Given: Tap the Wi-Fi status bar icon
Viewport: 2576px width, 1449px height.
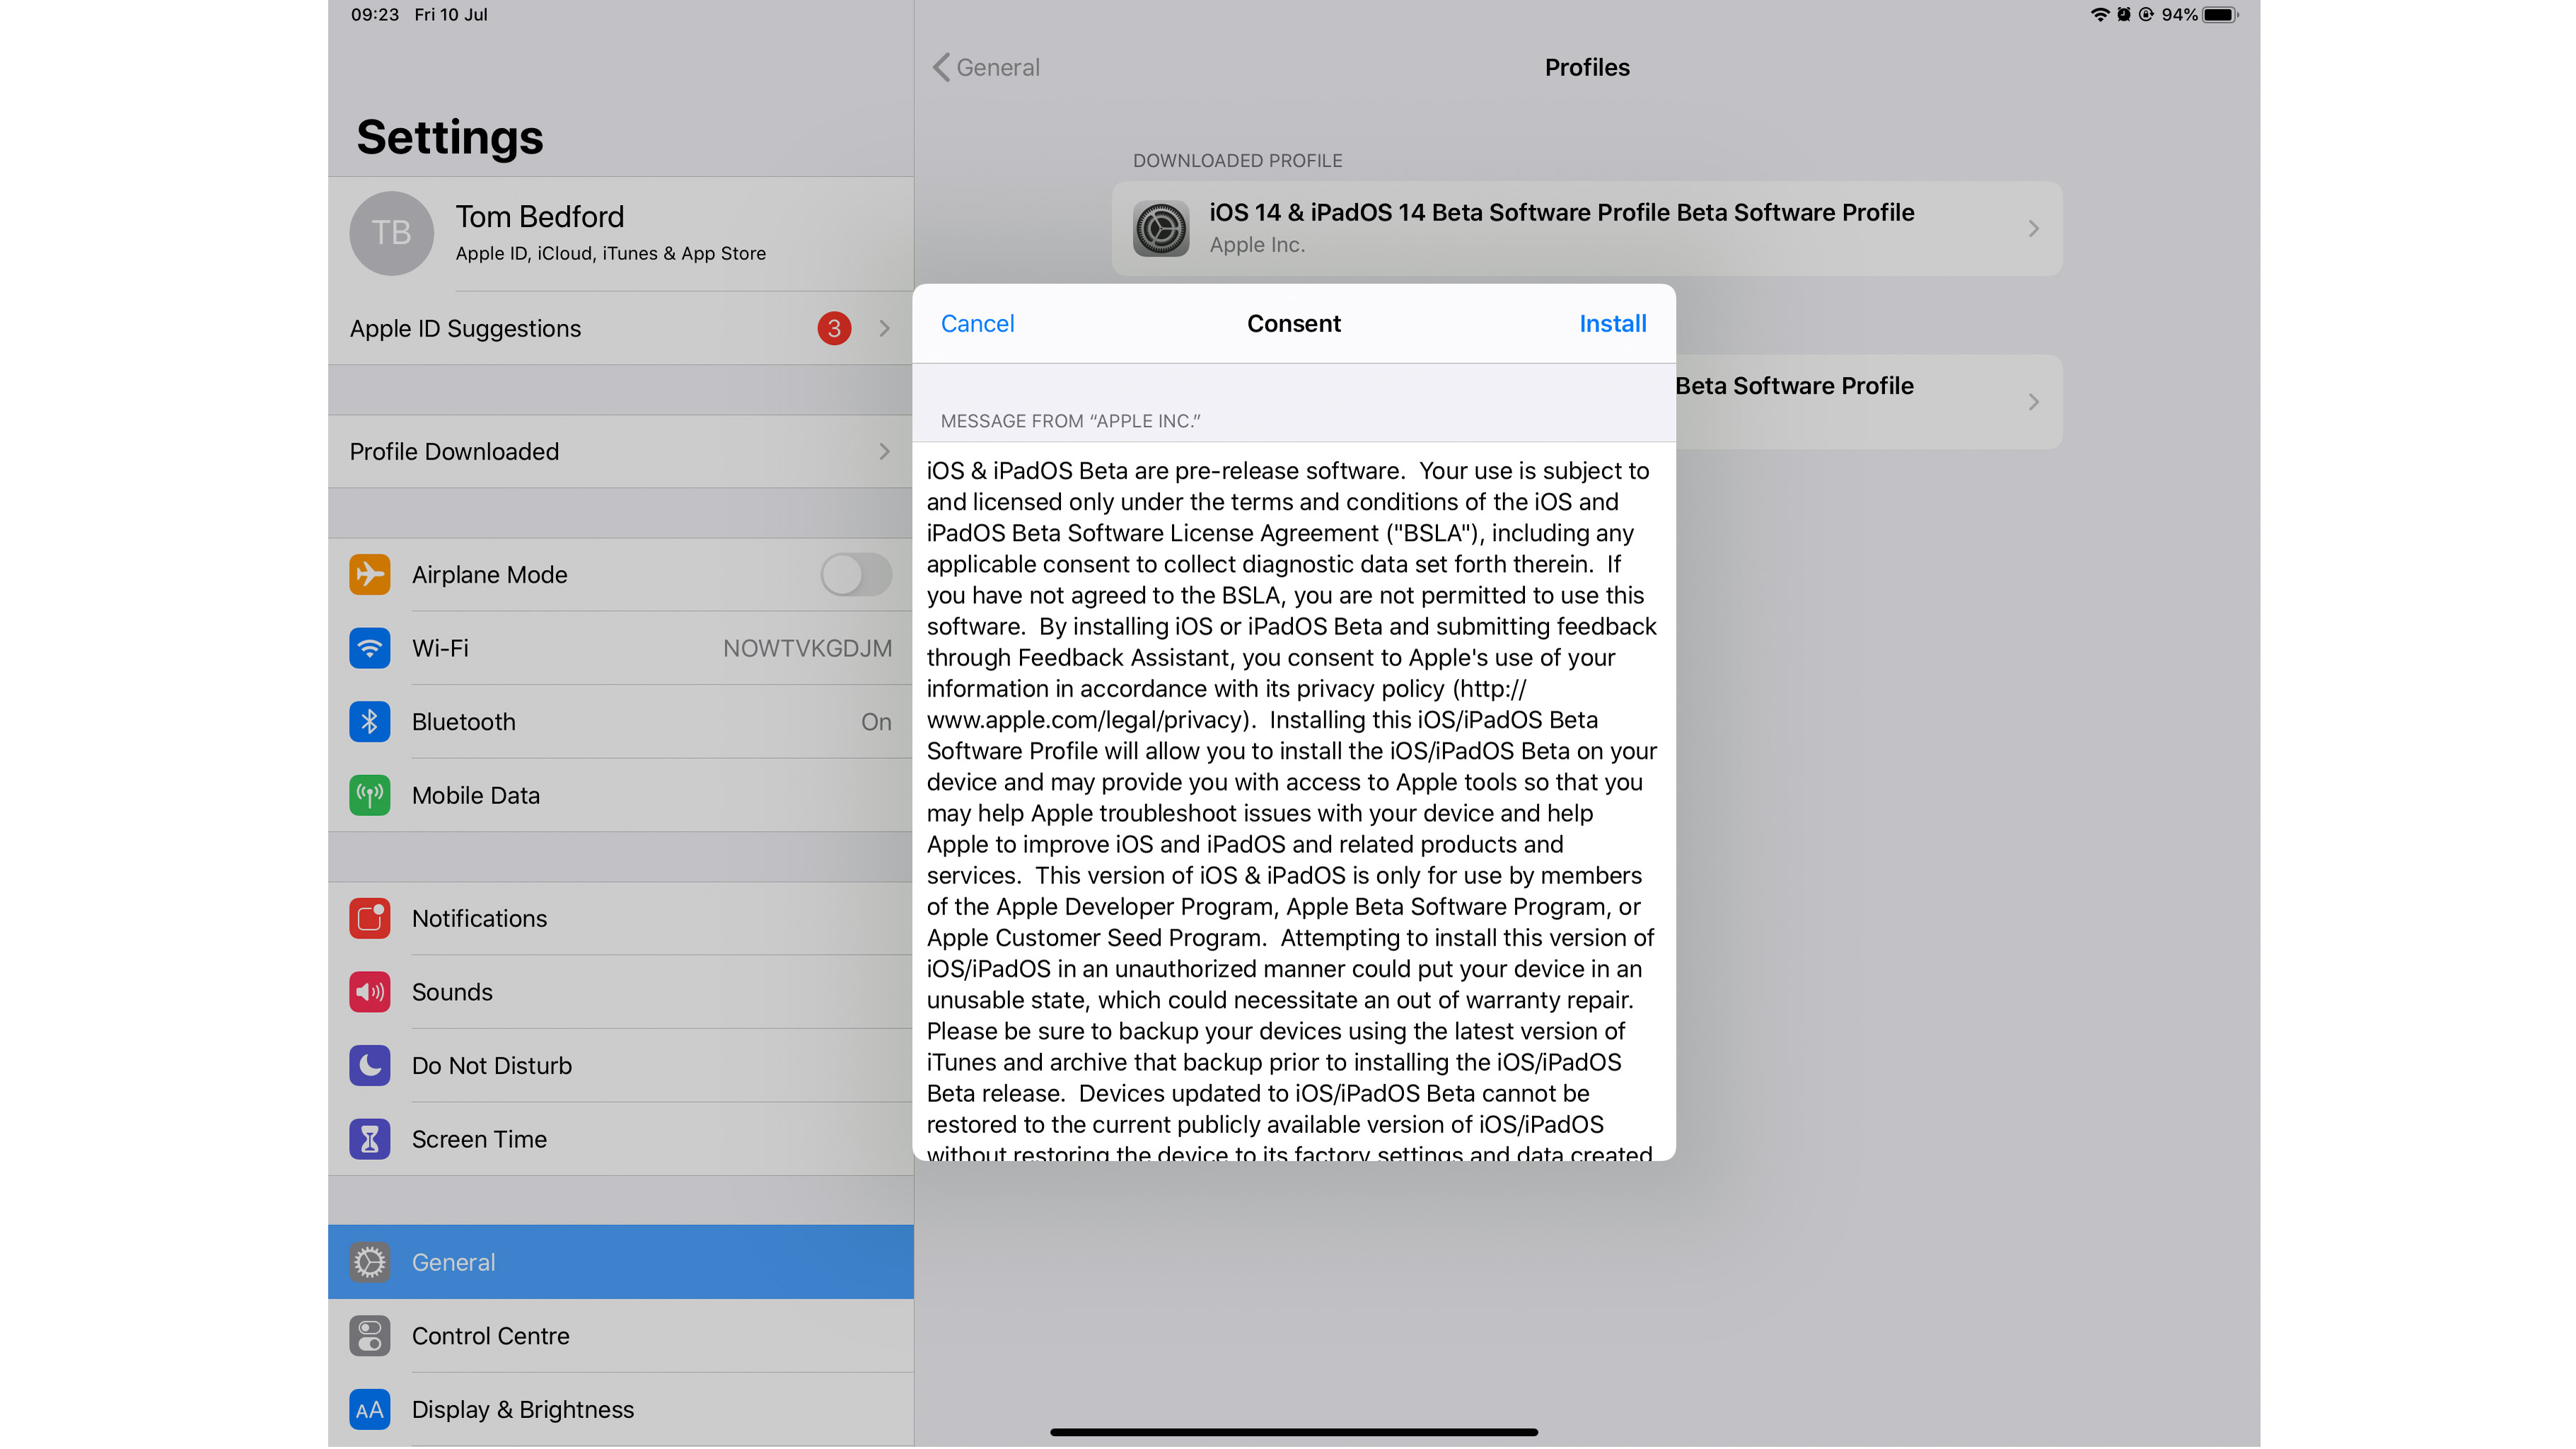Looking at the screenshot, I should (2099, 15).
